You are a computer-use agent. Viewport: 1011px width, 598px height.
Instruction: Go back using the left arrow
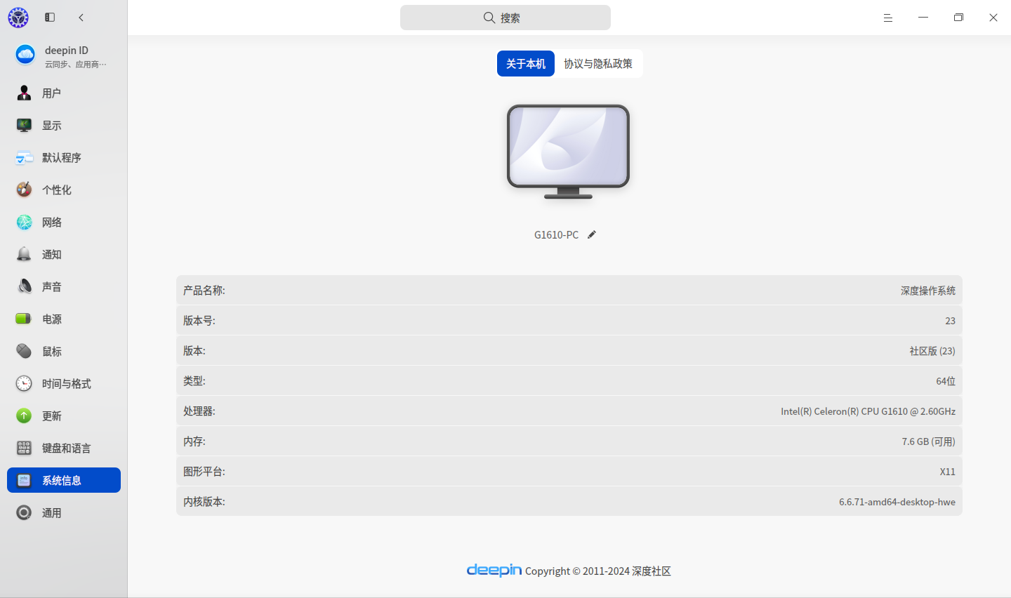[81, 18]
